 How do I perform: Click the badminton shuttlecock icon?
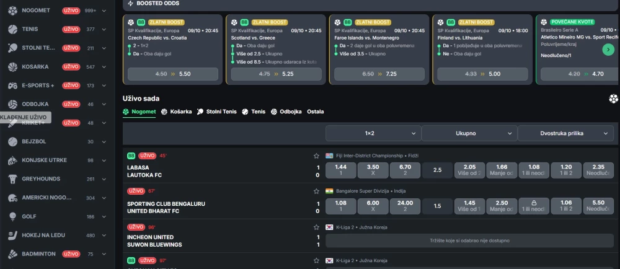pos(12,254)
